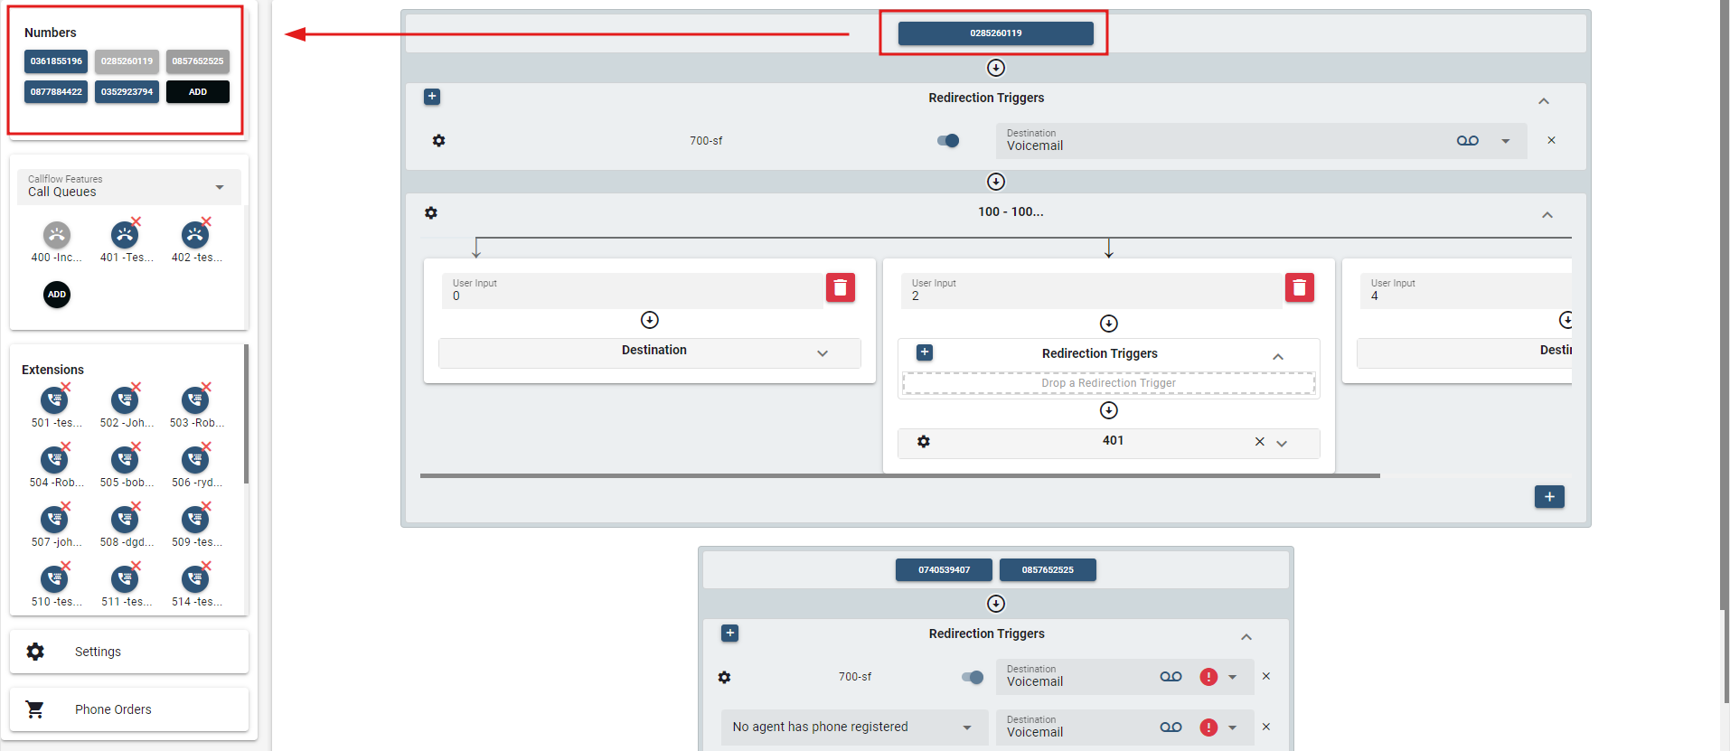The height and width of the screenshot is (751, 1730).
Task: Click plus icon in top Redirection Triggers
Action: point(432,97)
